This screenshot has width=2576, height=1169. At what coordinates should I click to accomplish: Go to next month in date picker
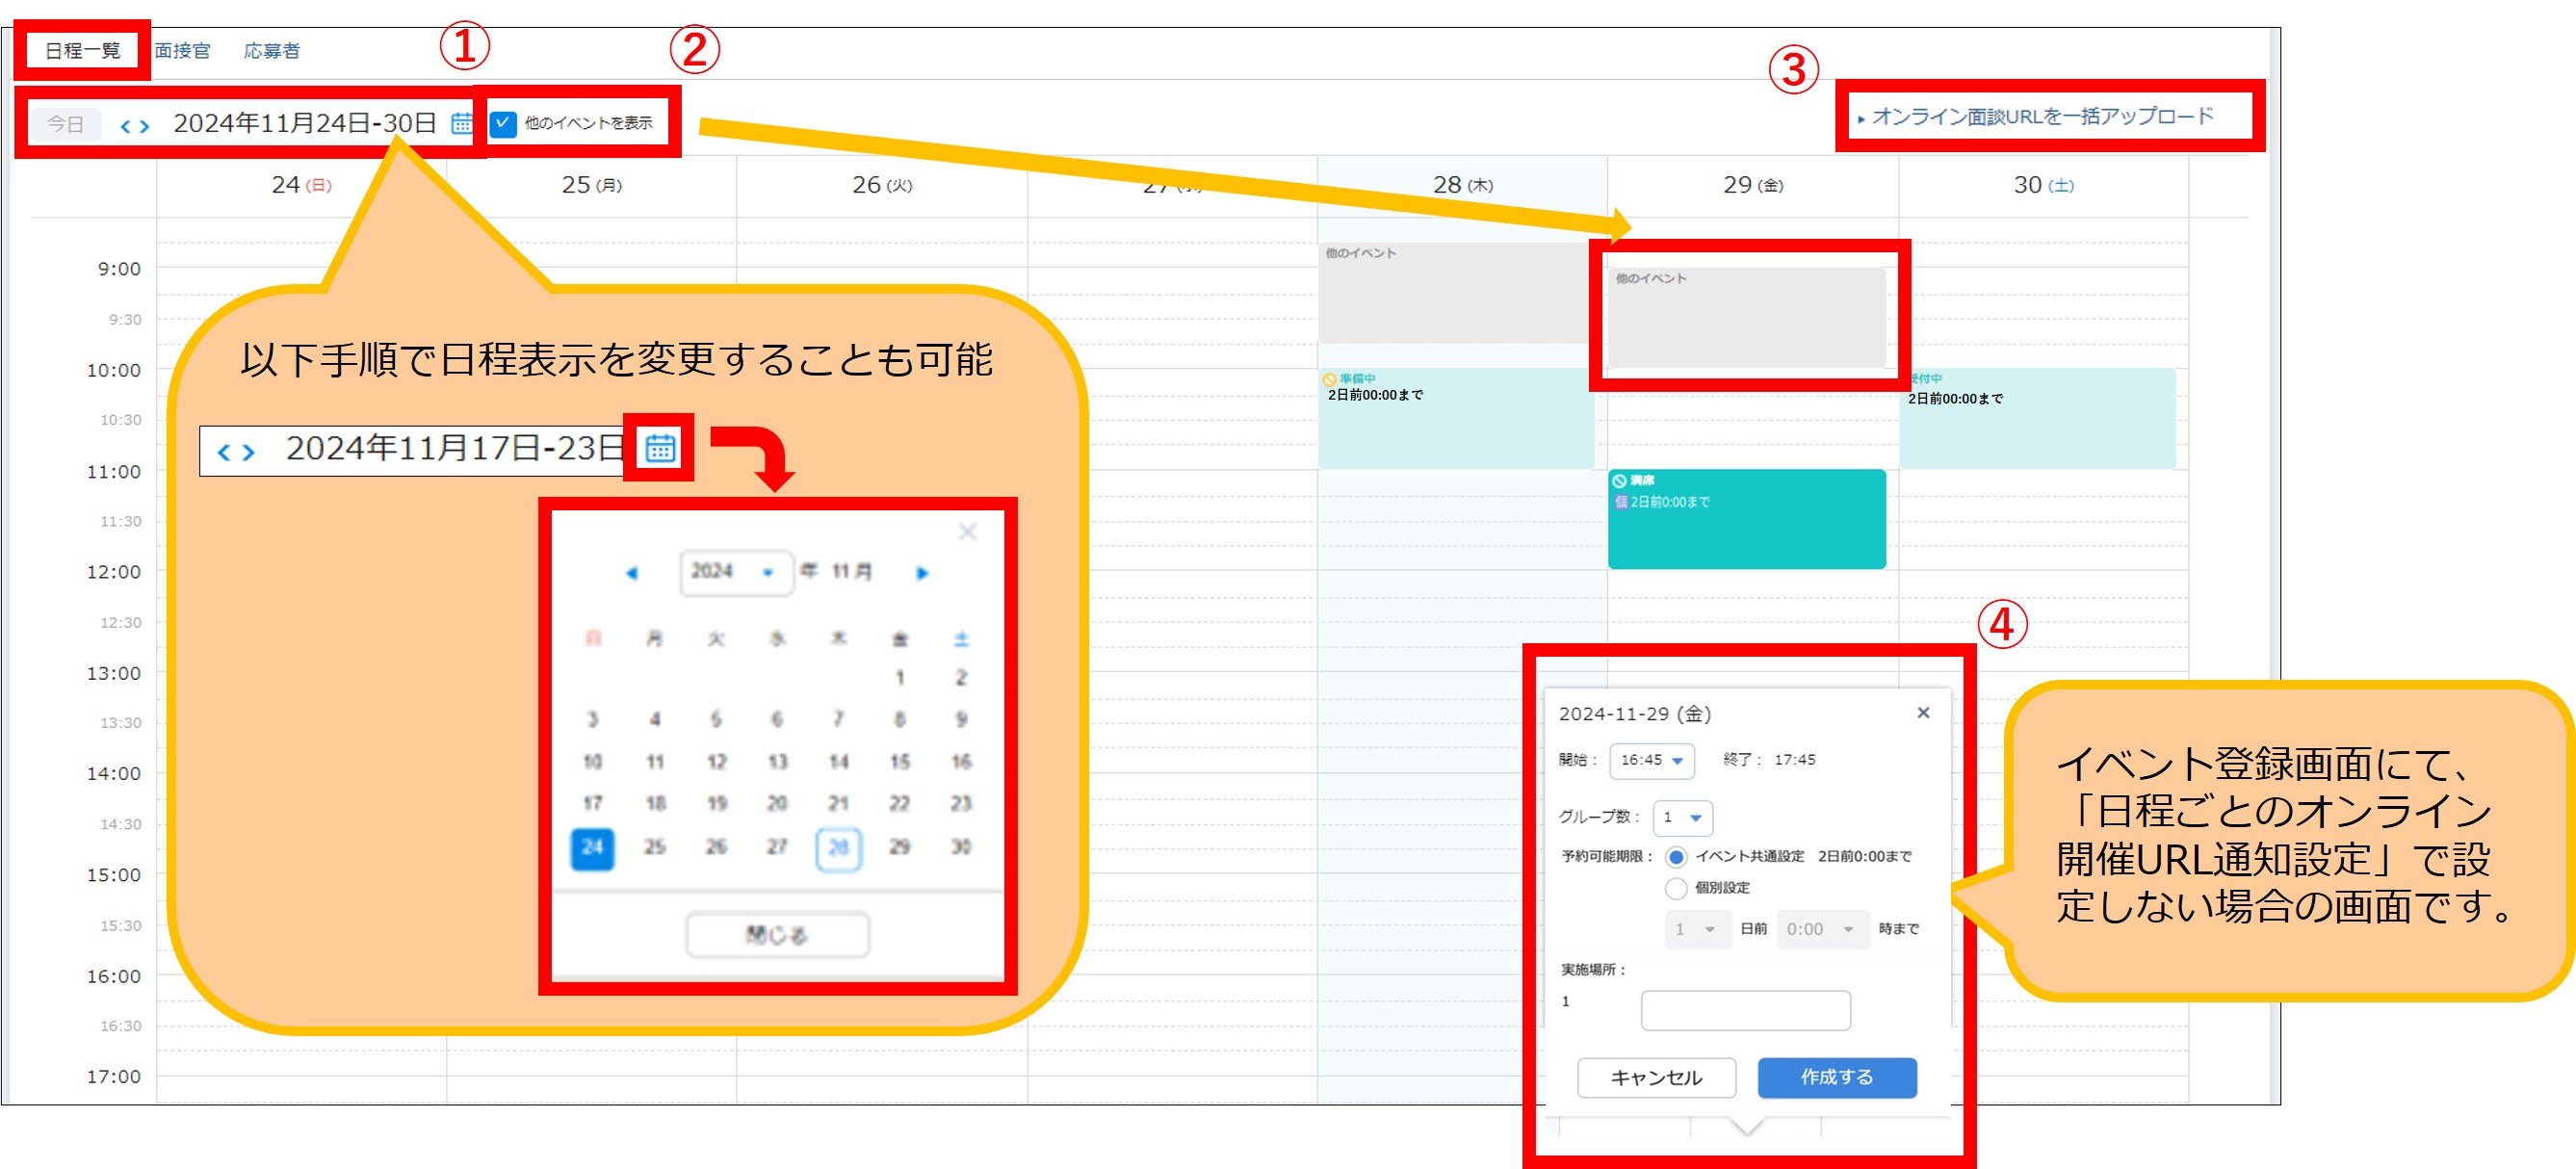922,573
